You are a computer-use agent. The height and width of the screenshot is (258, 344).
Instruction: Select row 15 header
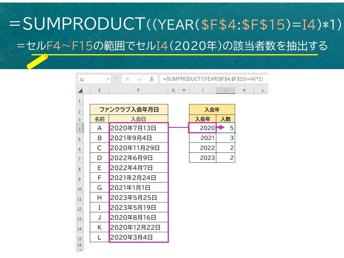click(80, 237)
